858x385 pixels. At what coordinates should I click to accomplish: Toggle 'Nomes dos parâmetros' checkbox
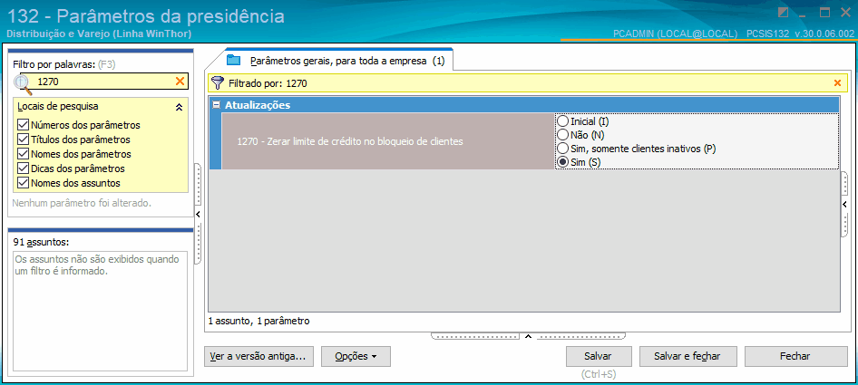coord(23,154)
